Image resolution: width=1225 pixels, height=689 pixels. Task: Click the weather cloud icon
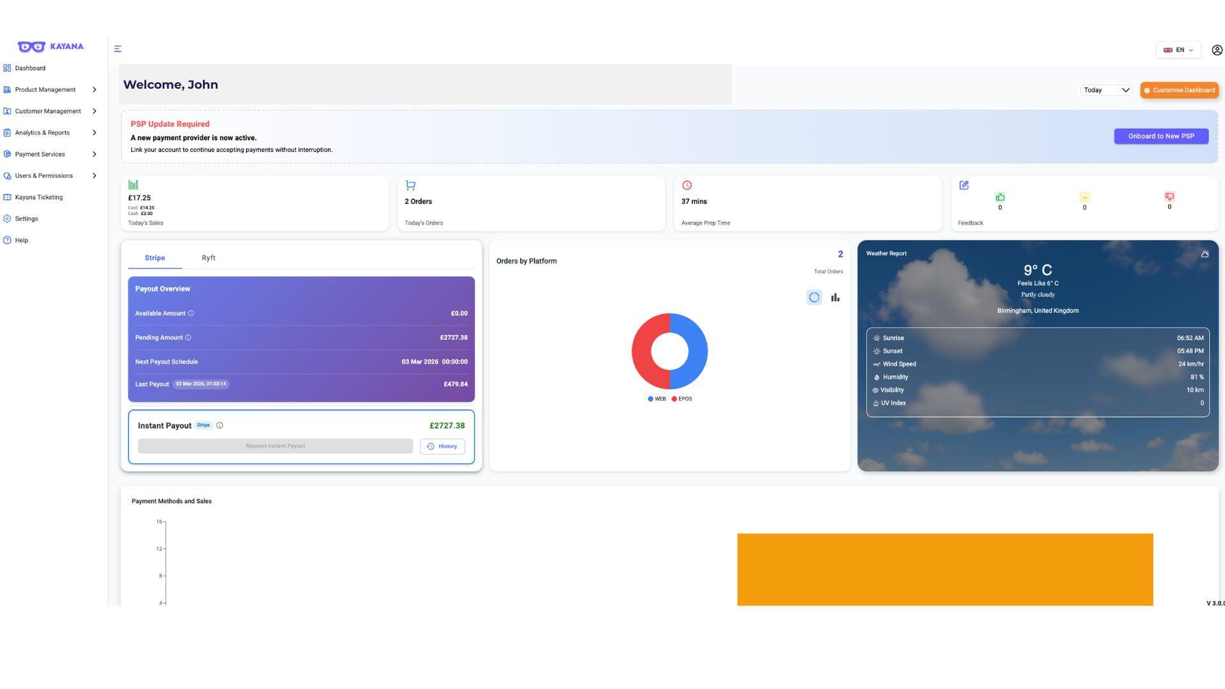pos(1205,254)
